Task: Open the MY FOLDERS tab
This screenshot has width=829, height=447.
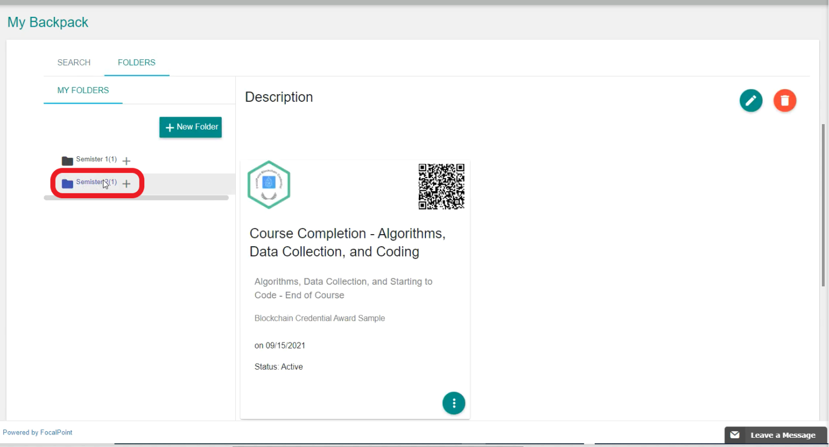Action: tap(83, 90)
